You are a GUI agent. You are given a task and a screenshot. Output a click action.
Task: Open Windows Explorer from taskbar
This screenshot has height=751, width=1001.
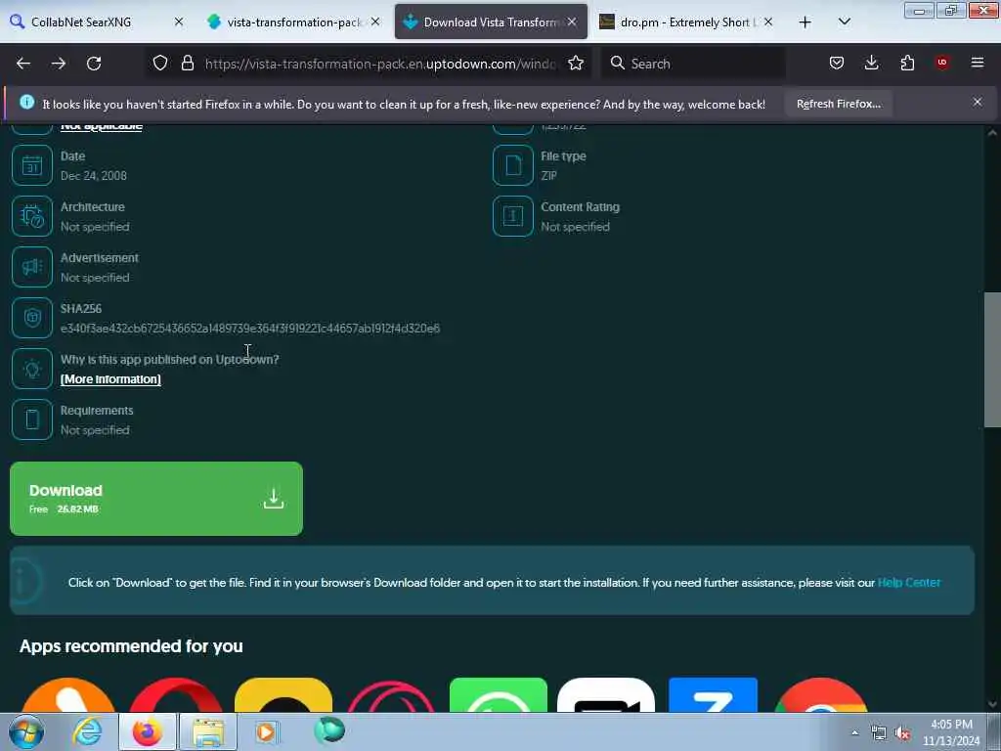pos(208,731)
